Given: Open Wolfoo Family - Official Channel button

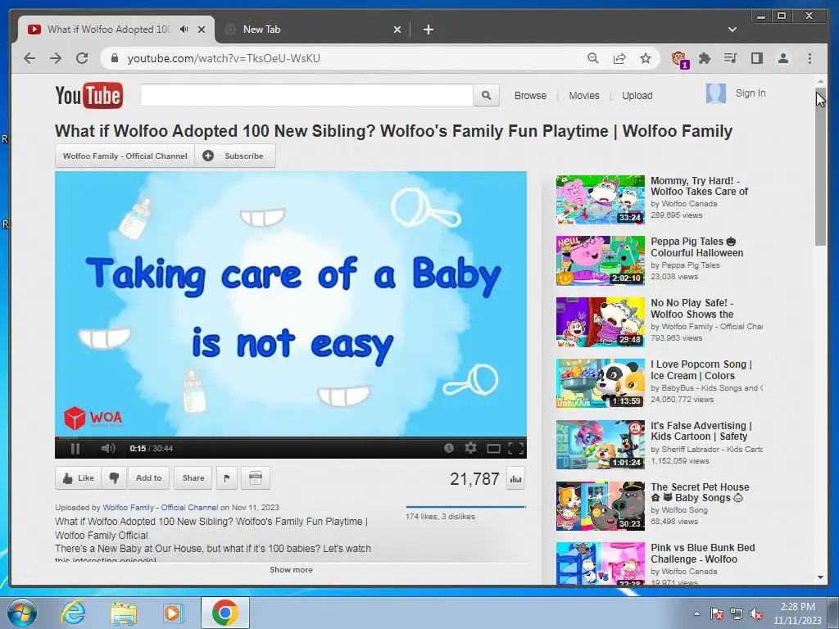Looking at the screenshot, I should [125, 156].
